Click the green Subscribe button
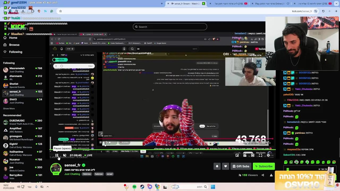This screenshot has width=340, height=191. [x=264, y=166]
